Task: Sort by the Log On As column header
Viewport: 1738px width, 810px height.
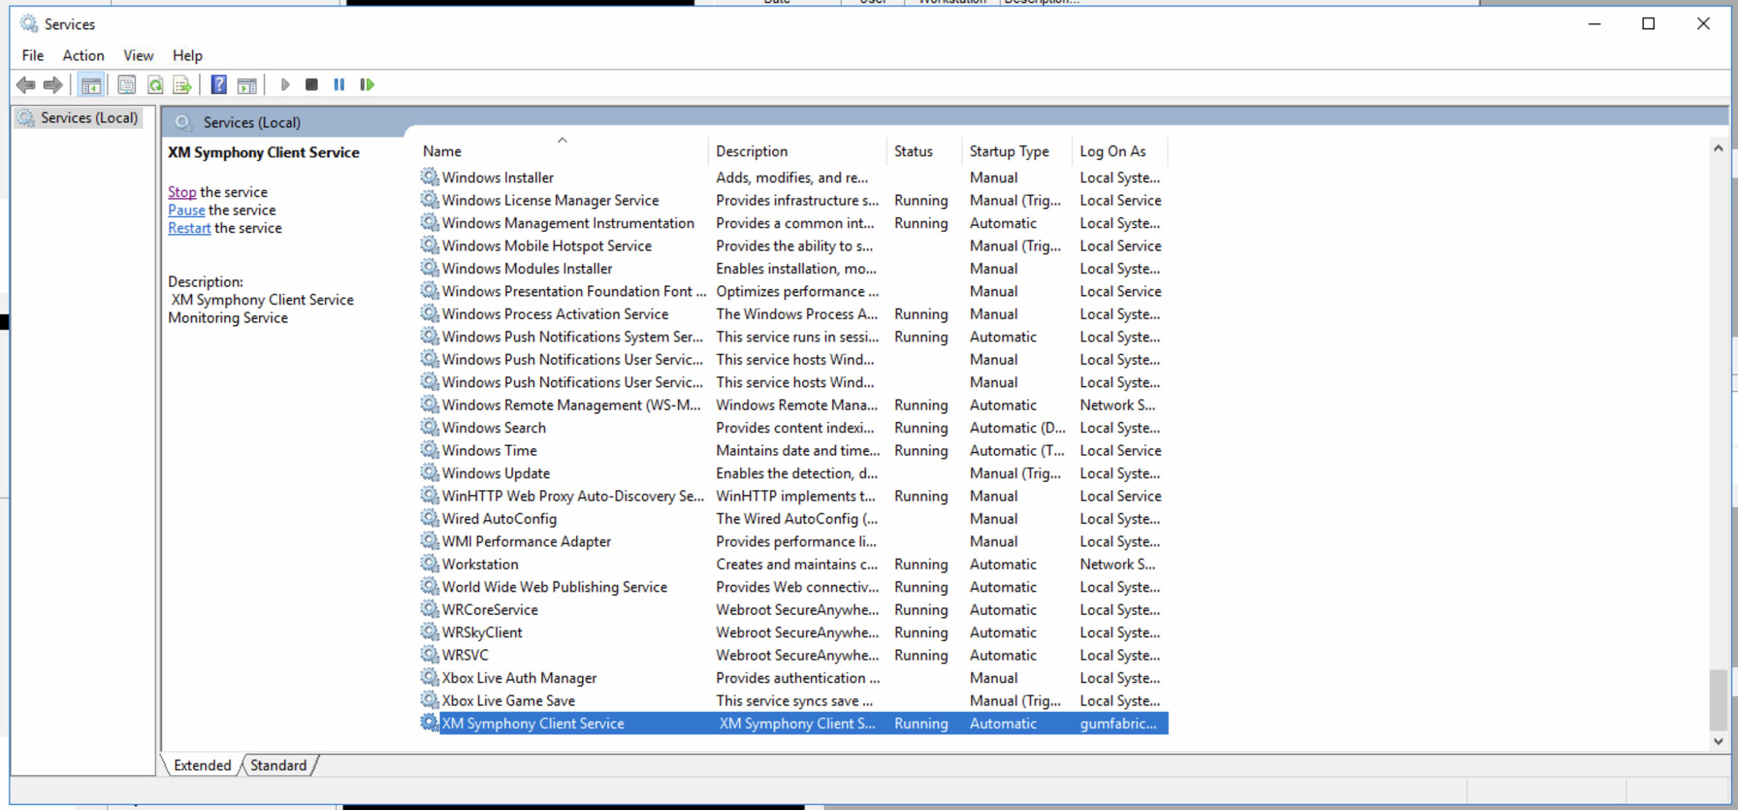Action: click(1120, 151)
